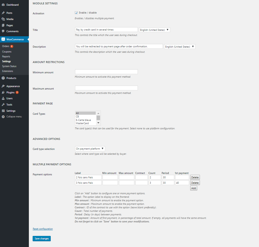Click the Comments speech bubble icon
Viewport: 259px width, 247px height.
tap(3, 31)
